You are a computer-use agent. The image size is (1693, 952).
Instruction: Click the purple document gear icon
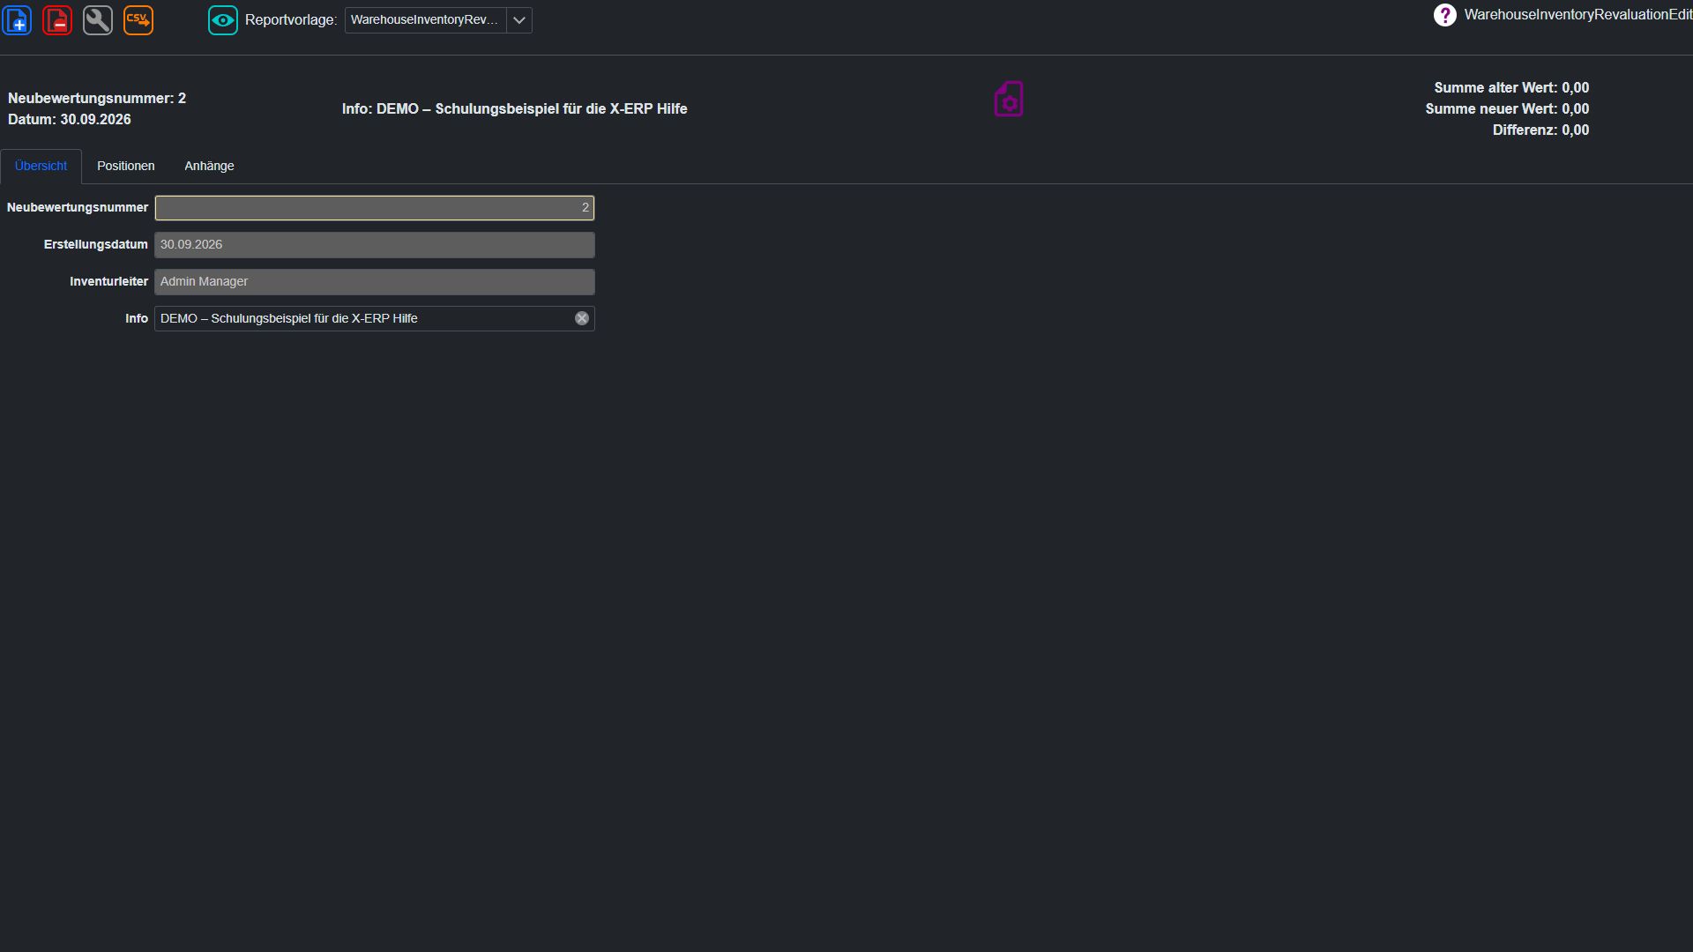(1009, 99)
